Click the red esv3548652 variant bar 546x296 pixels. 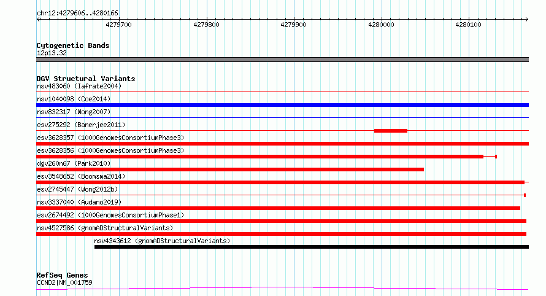tap(280, 182)
